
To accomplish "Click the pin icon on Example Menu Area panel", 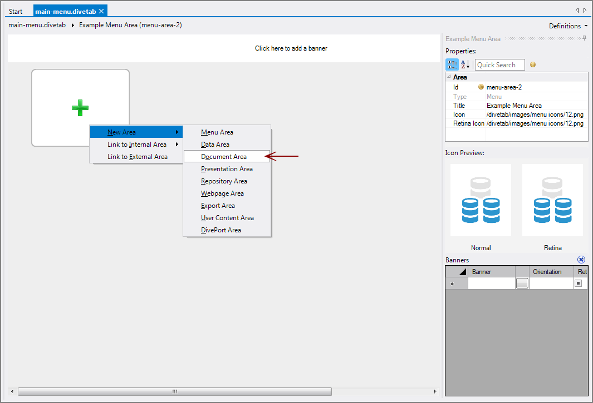I will [x=584, y=38].
